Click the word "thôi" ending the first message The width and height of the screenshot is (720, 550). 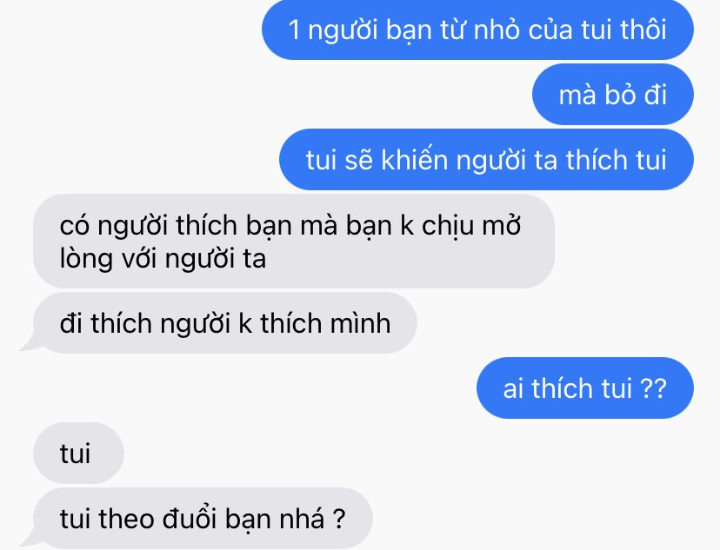pos(643,30)
